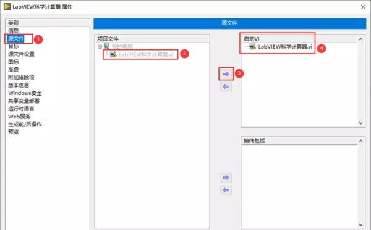Open the 预览 category

[x=13, y=132]
